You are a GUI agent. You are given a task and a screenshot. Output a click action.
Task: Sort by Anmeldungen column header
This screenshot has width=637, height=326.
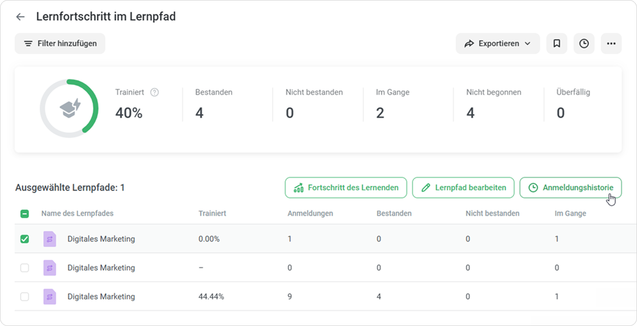tap(310, 213)
